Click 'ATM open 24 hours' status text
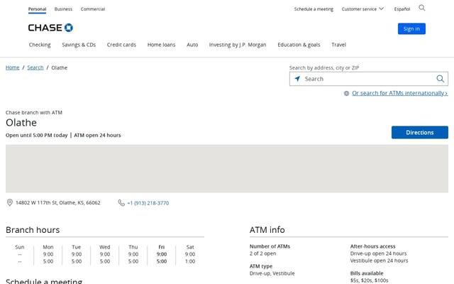 (x=97, y=135)
